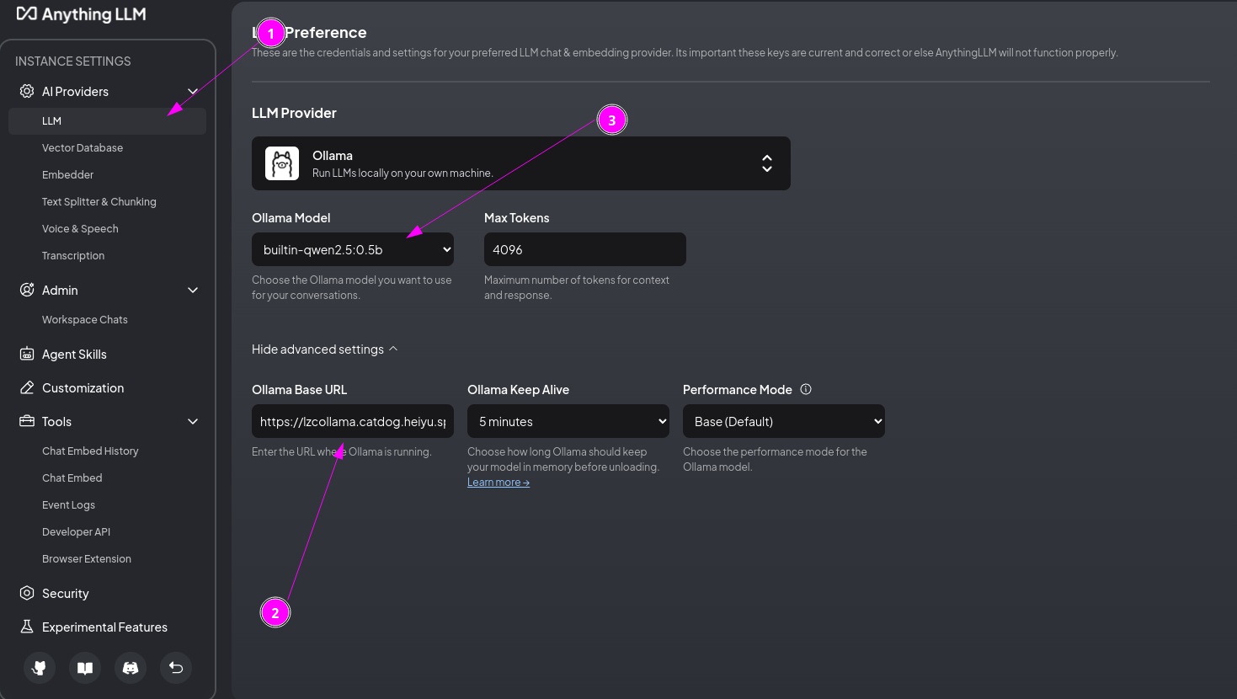Click the Max Tokens input field

[x=585, y=249]
